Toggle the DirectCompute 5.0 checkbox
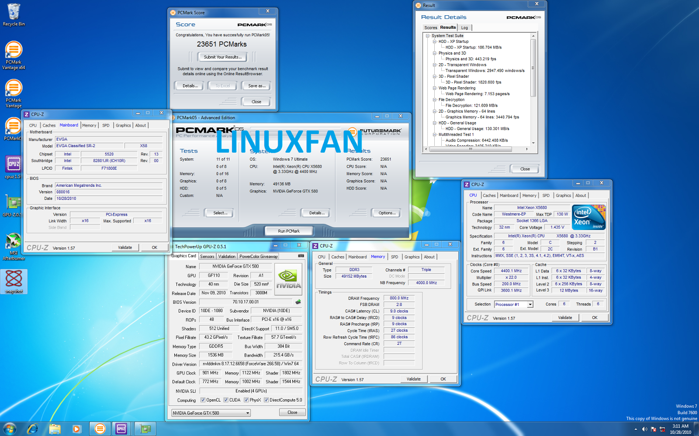The width and height of the screenshot is (699, 436). [x=266, y=400]
